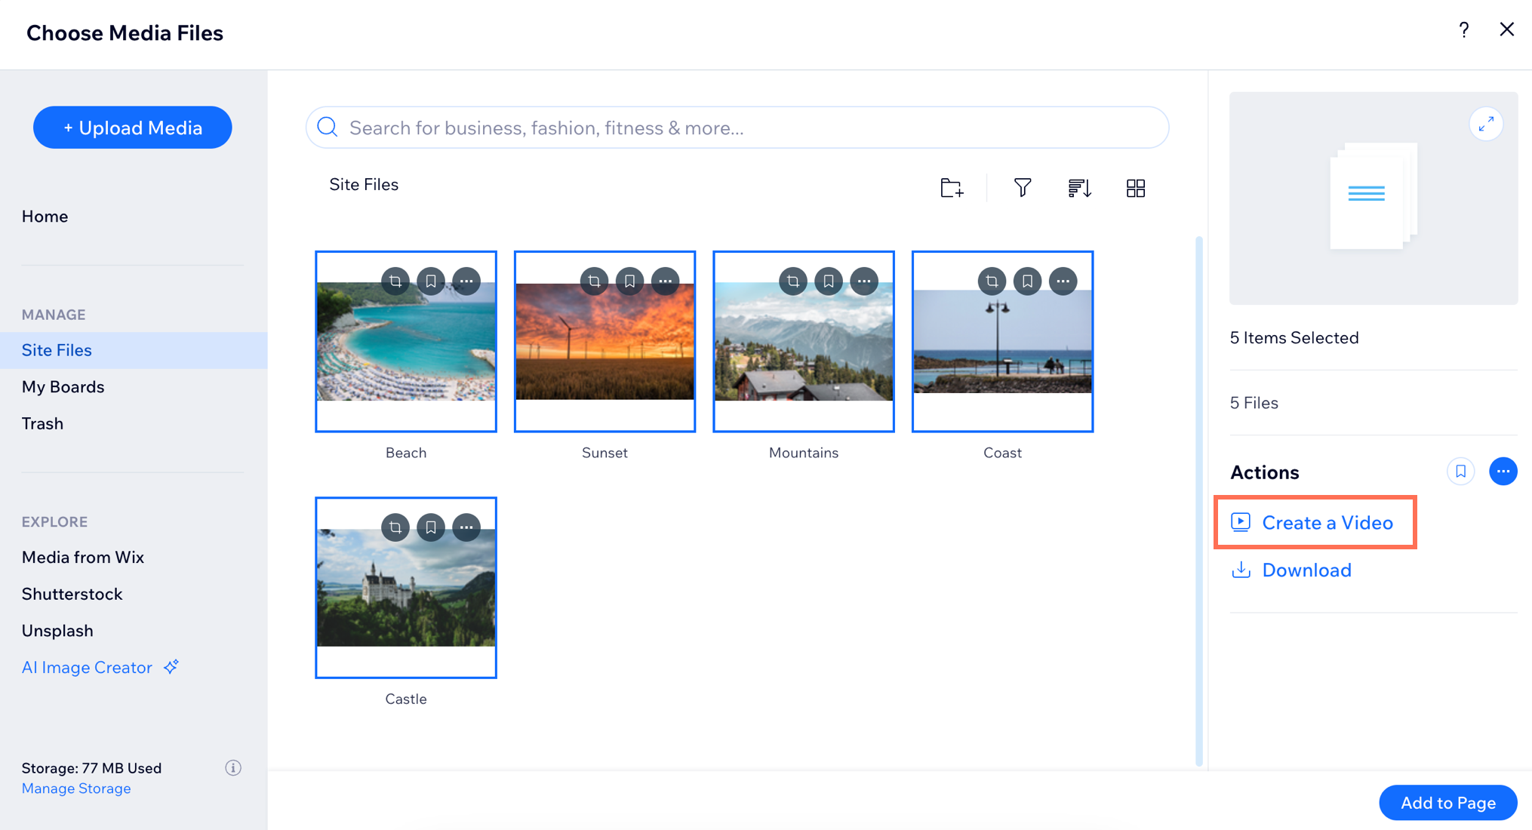The width and height of the screenshot is (1532, 830).
Task: Click the bookmark icon on Mountains image
Action: 830,283
